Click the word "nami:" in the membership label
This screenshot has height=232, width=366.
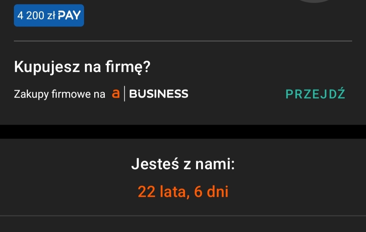216,164
